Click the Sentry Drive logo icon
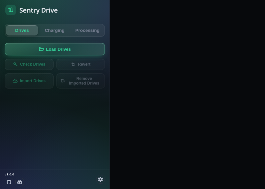Viewport: 265px width, 189px height. [11, 10]
